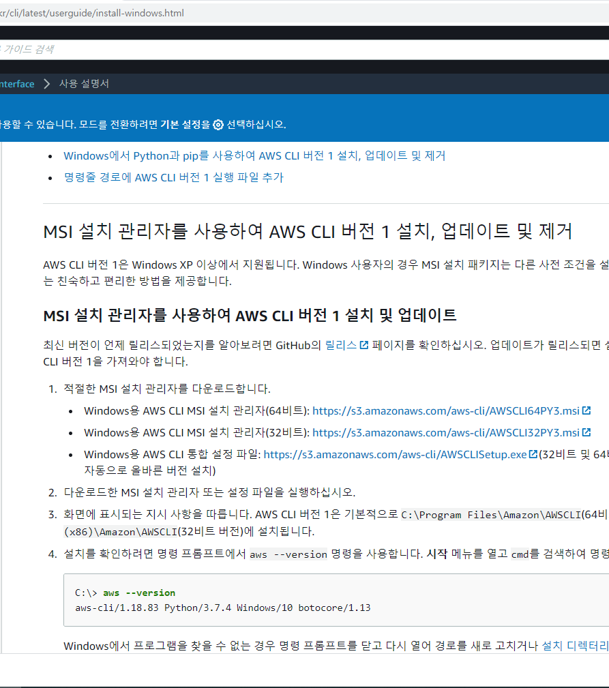Click the 기본 설정 gear icon
This screenshot has height=688, width=609.
tap(218, 125)
